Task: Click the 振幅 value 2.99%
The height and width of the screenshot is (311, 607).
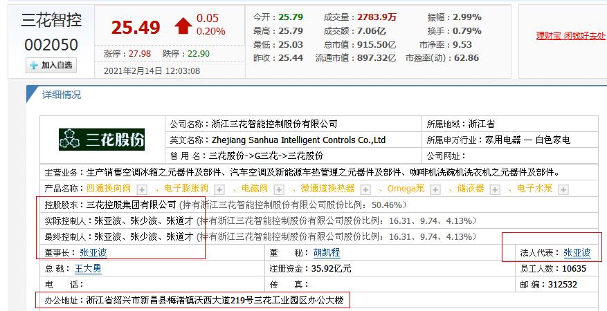Action: (x=467, y=17)
